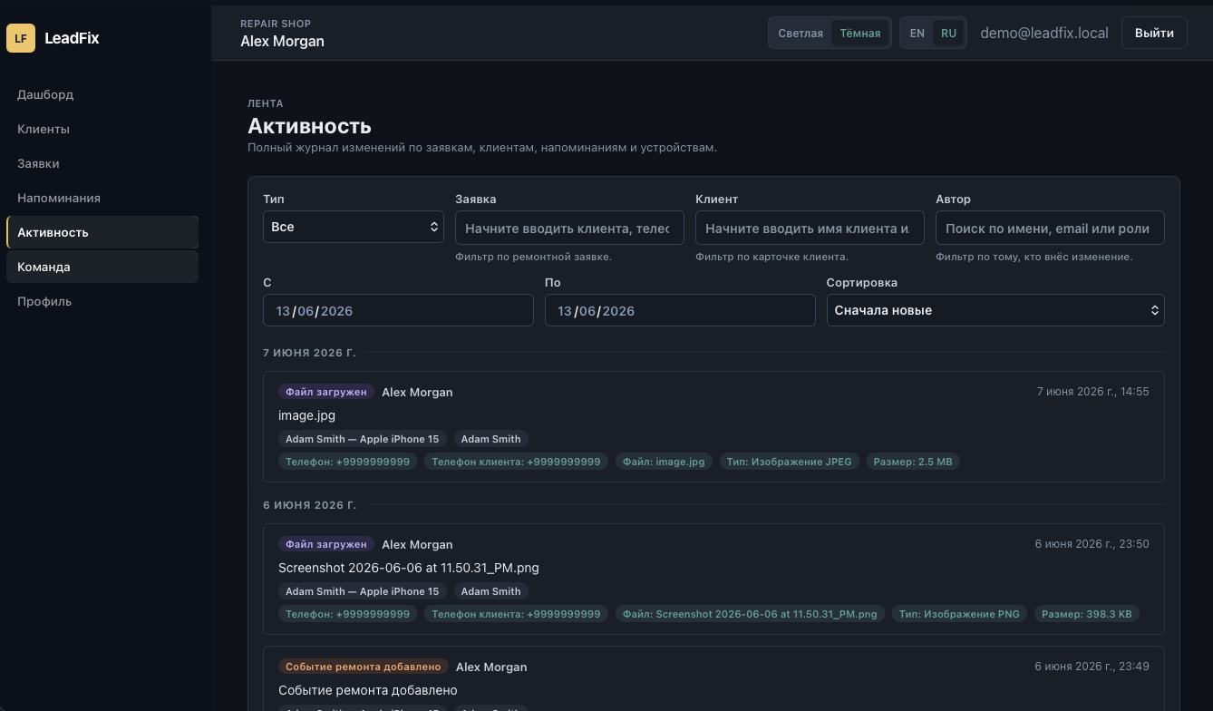Screen dimensions: 1213x711
Task: Switch theme to Тёмная
Action: coord(860,34)
